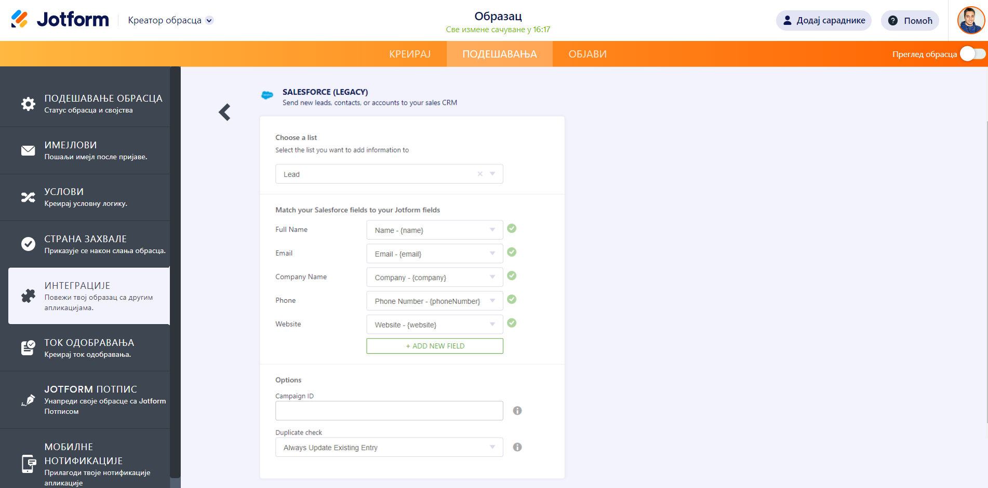Click the Додај сараднике button
This screenshot has height=488, width=988.
pyautogui.click(x=824, y=20)
